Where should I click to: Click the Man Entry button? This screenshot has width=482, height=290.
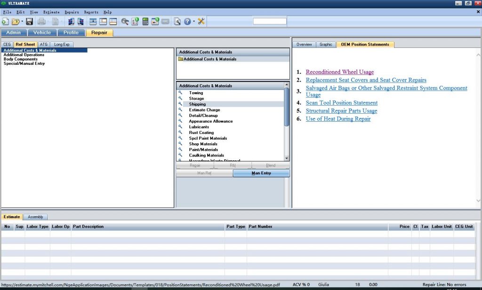(x=261, y=173)
